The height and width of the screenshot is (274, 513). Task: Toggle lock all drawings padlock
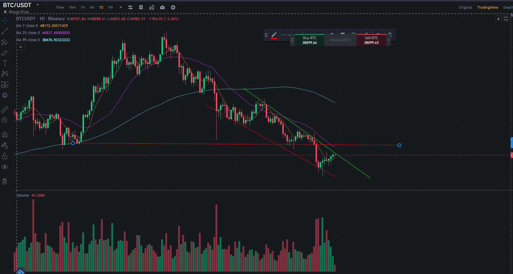tap(5, 156)
